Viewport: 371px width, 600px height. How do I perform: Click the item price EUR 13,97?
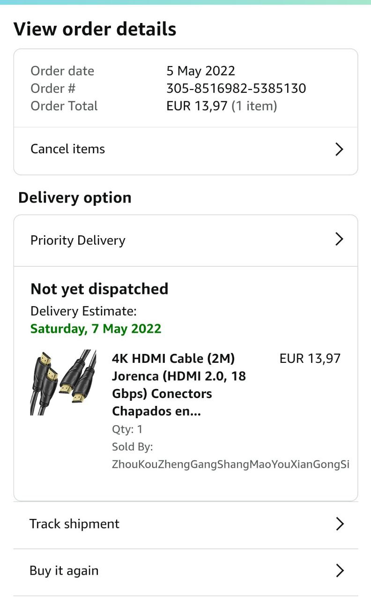310,359
